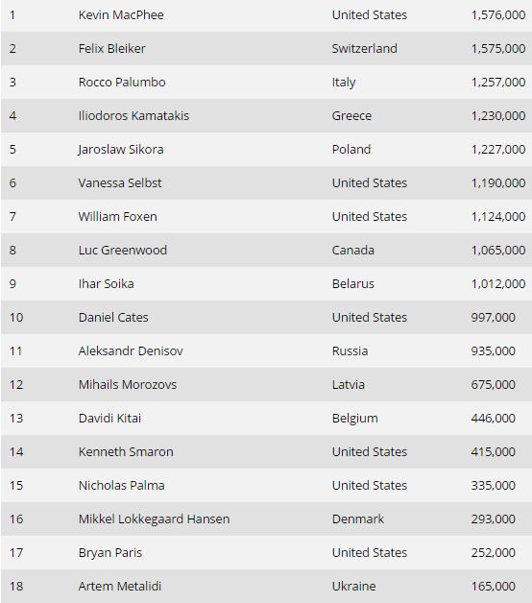Click the Artem Metalidi entry

(120, 587)
